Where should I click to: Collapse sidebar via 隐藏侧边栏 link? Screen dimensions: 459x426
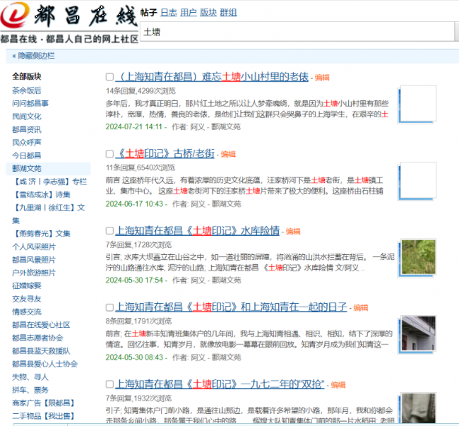33,56
